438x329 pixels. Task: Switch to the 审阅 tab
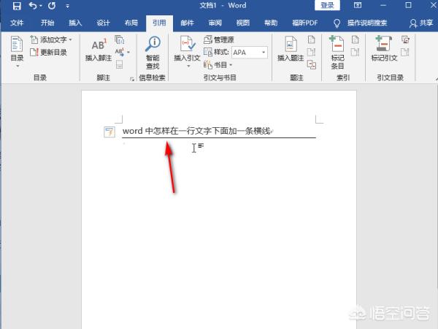pos(215,23)
